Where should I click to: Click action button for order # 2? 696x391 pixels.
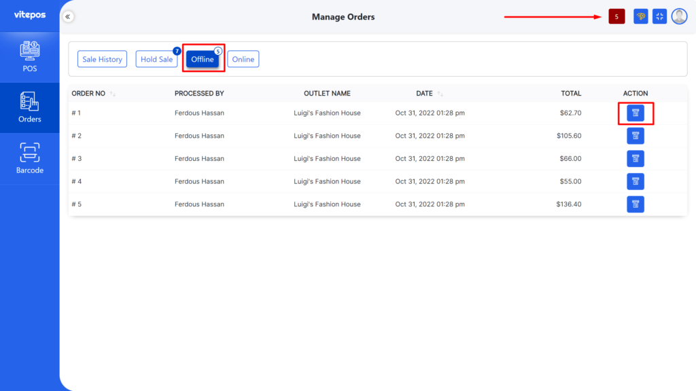pyautogui.click(x=636, y=136)
